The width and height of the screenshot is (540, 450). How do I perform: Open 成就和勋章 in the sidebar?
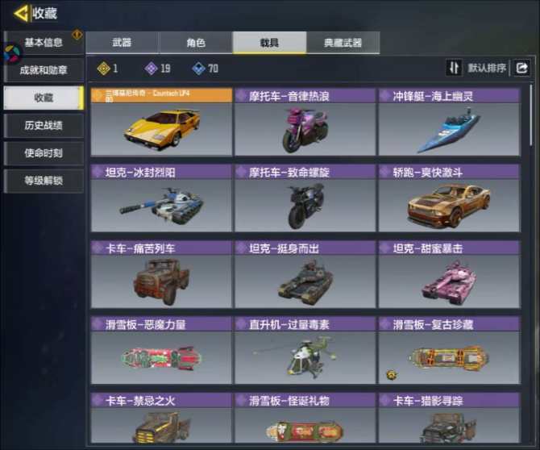pos(44,70)
